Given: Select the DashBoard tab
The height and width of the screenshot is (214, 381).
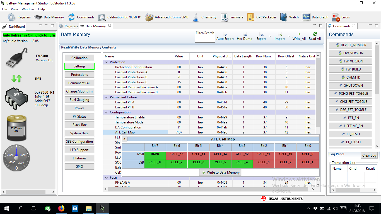Looking at the screenshot, I should [14, 27].
